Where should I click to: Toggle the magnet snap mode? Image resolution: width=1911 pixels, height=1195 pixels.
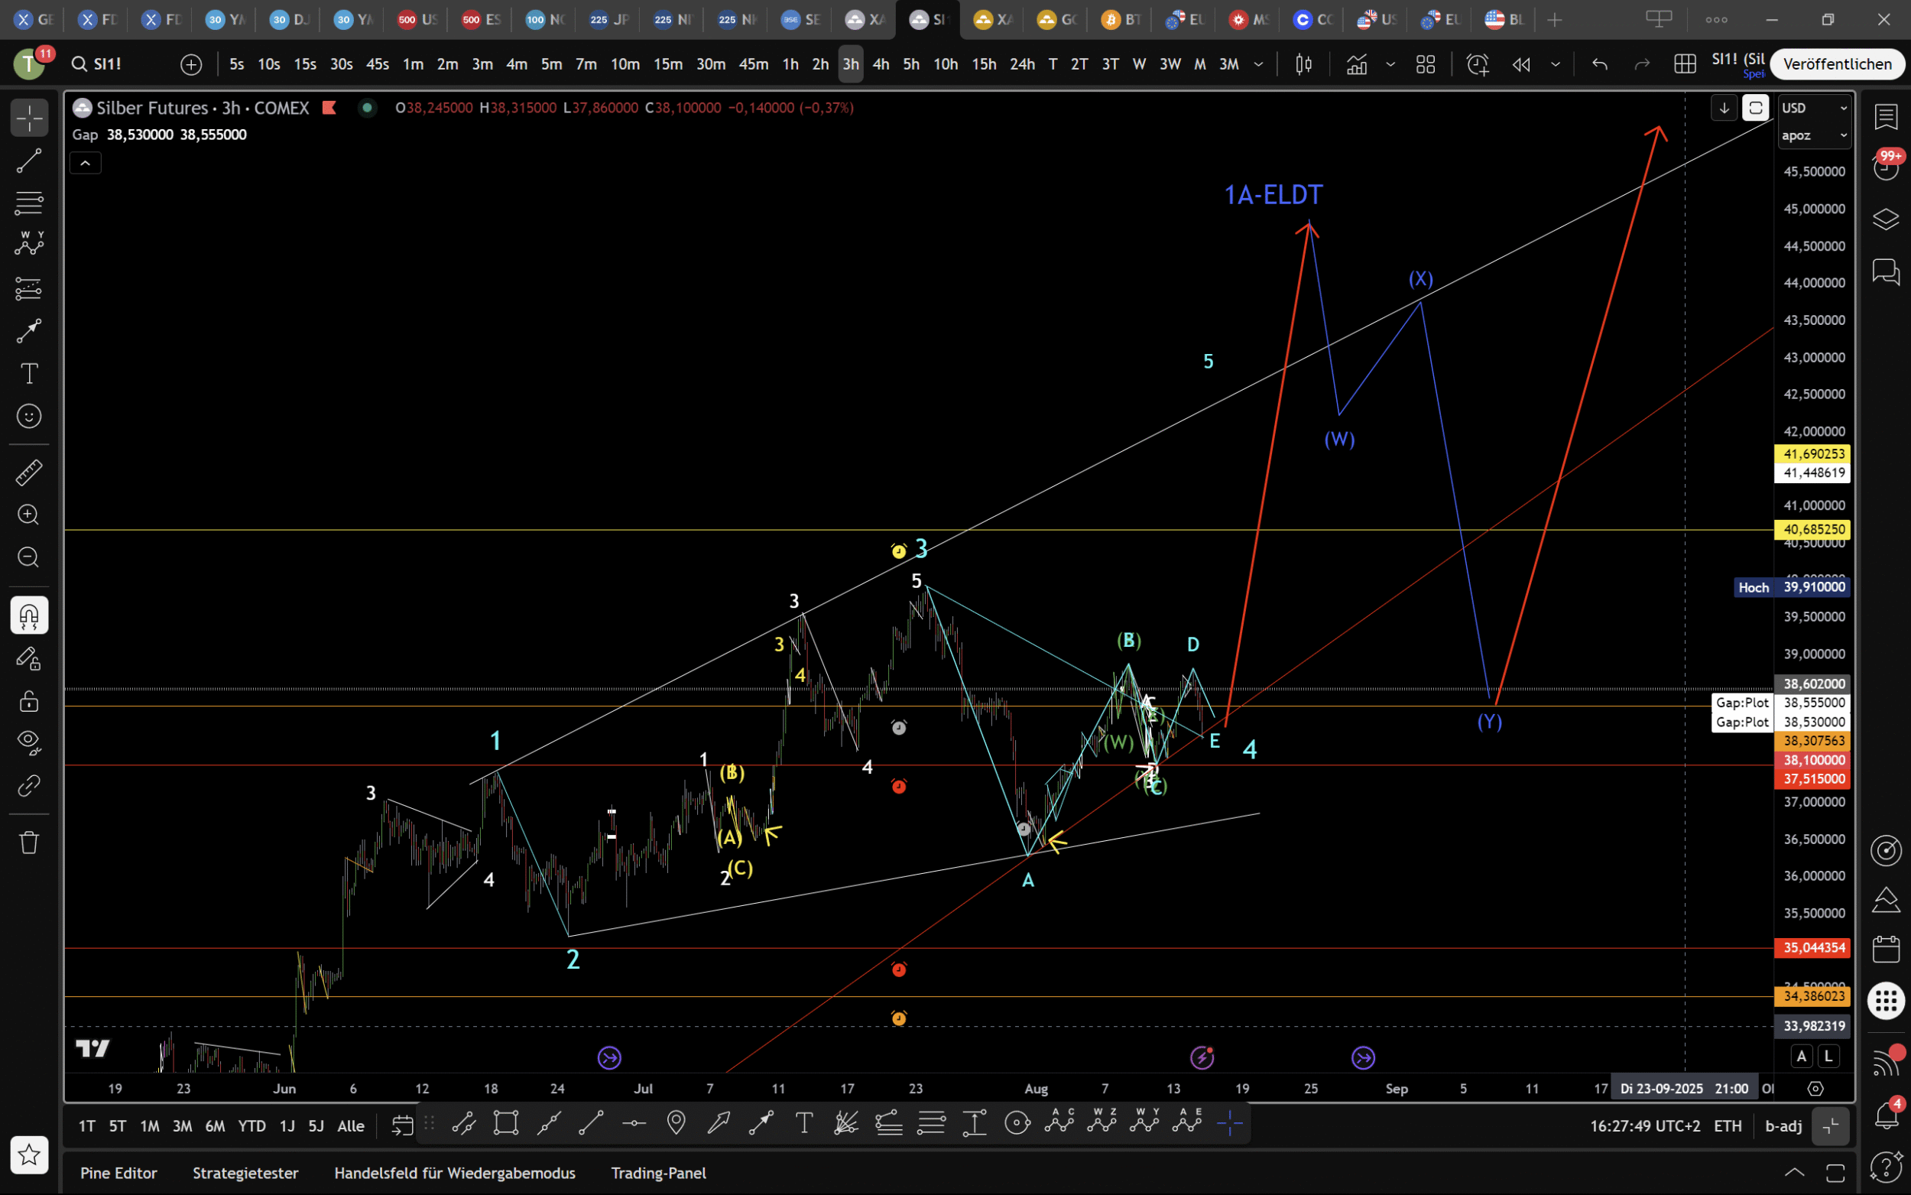click(29, 615)
